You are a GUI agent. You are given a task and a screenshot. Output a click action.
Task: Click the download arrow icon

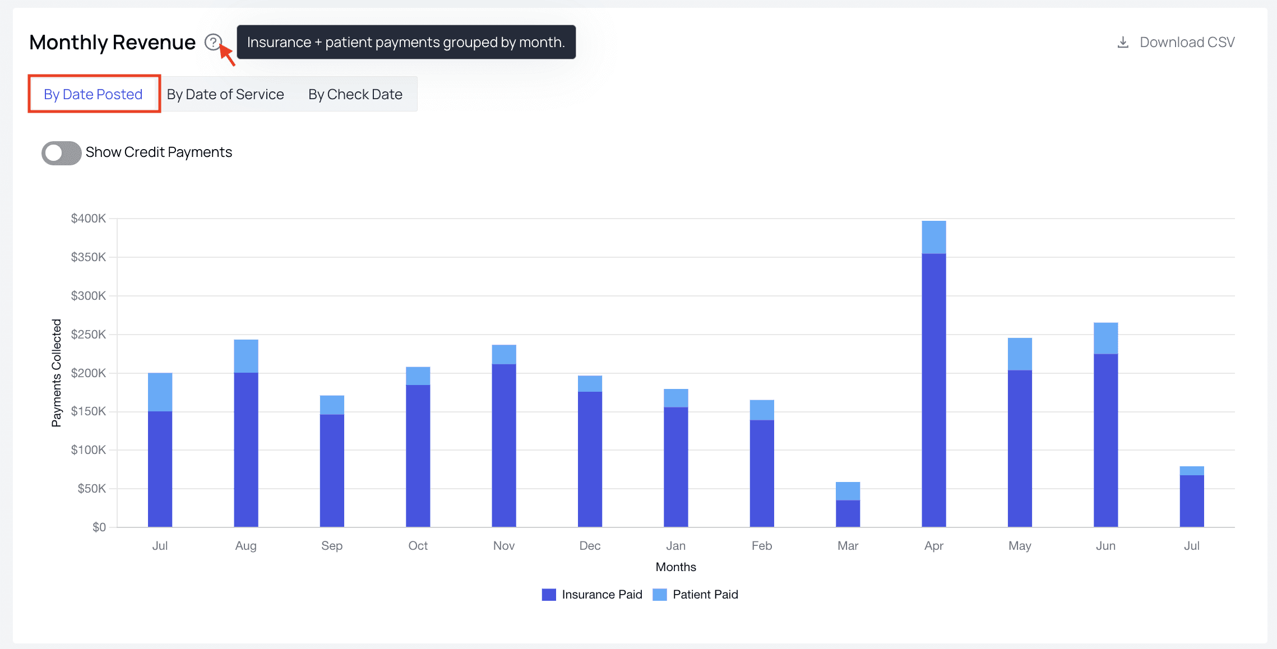pyautogui.click(x=1123, y=43)
